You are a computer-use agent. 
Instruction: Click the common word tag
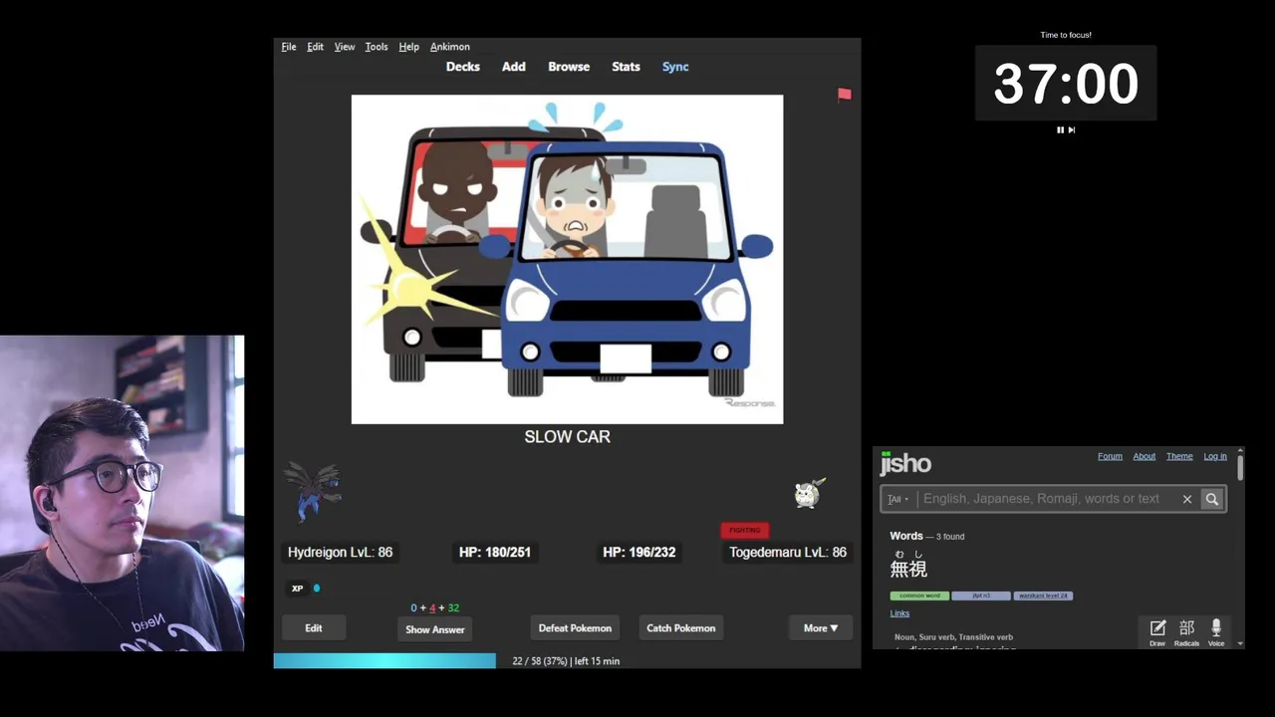pyautogui.click(x=919, y=596)
